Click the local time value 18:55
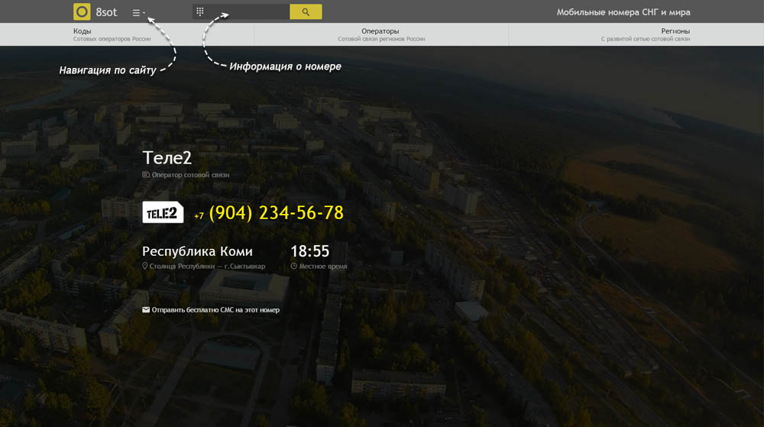Image resolution: width=764 pixels, height=427 pixels. pos(310,251)
